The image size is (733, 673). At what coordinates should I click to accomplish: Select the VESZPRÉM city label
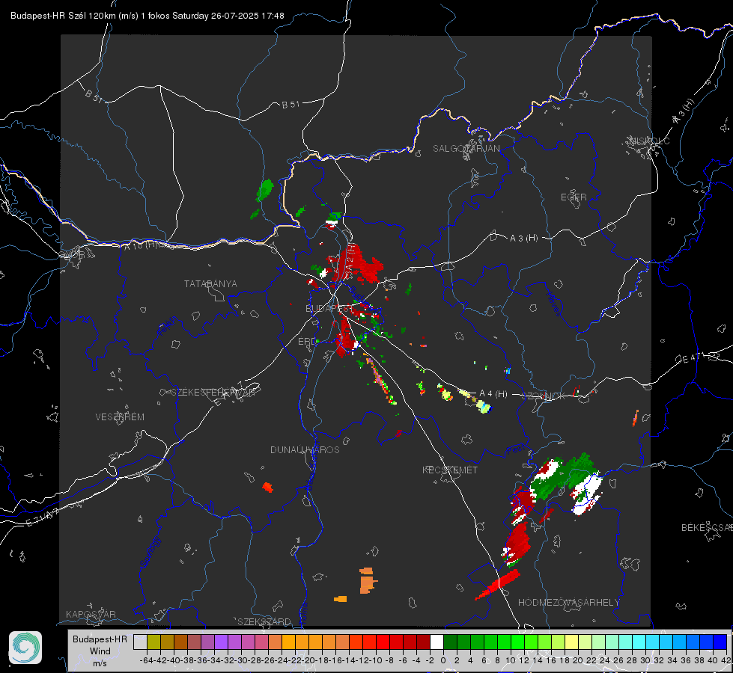tap(120, 417)
